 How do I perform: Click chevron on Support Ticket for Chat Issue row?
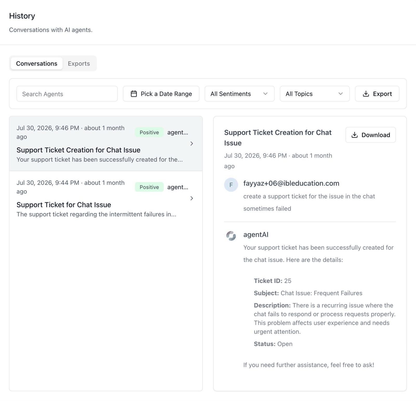(192, 198)
